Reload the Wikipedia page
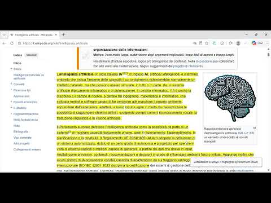The height and width of the screenshot is (203, 271). [x=12, y=43]
